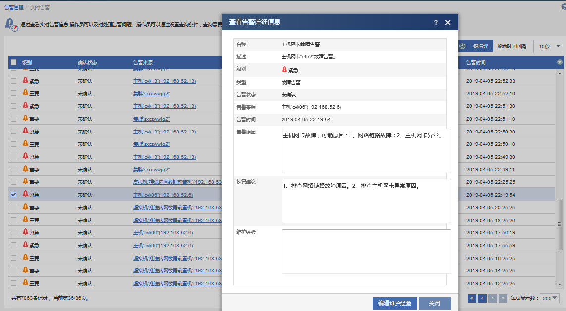Click the column filter icon in 告警时间 header
566x311 pixels.
click(x=560, y=62)
